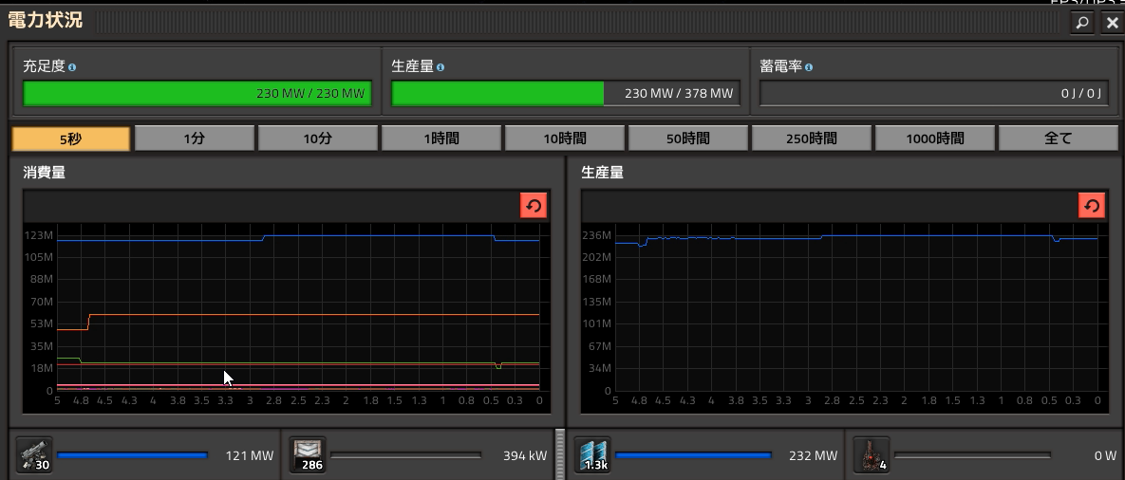Click the orange line in the consumption graph
Screen dimensions: 1125x480
[x=316, y=315]
